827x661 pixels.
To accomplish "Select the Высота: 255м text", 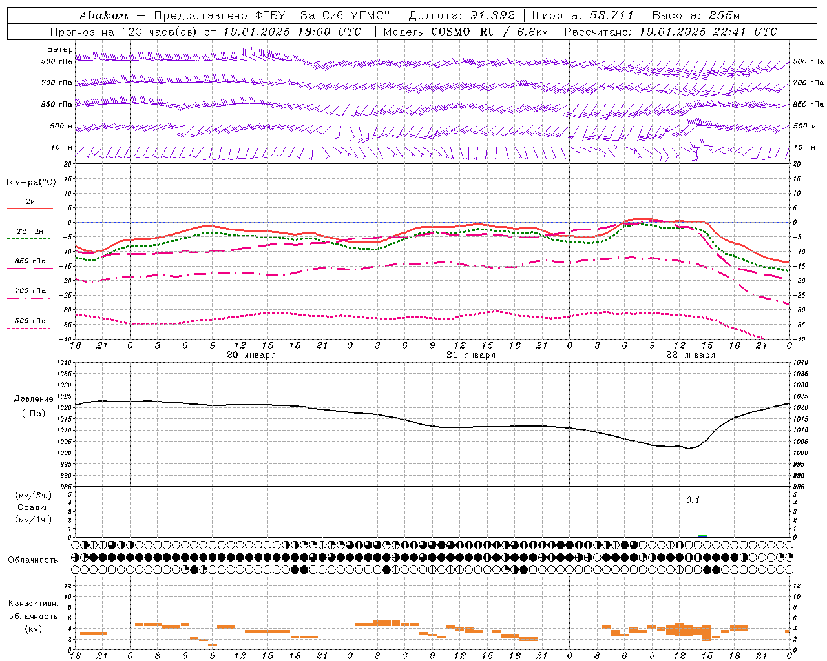I will (x=696, y=15).
